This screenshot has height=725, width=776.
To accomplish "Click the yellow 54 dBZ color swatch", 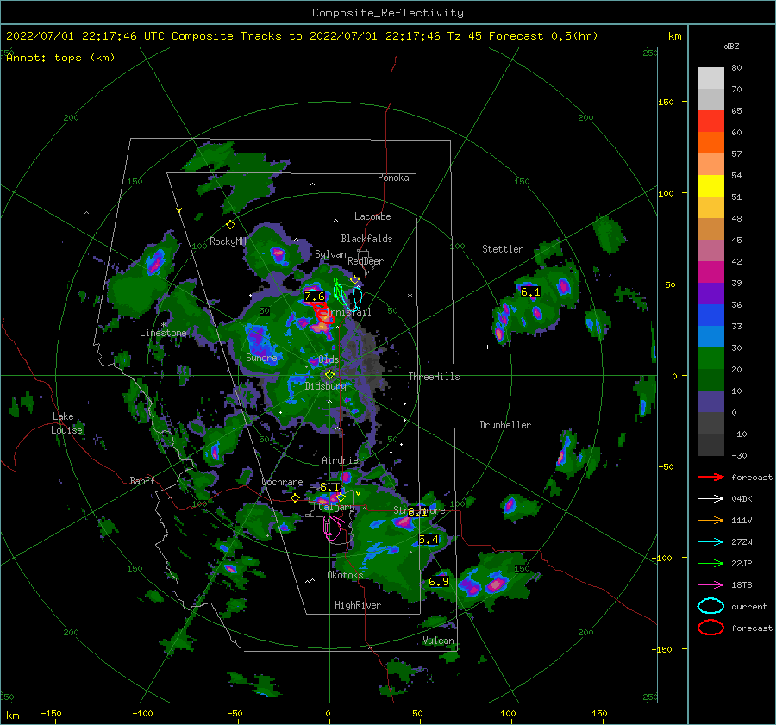I will (710, 185).
